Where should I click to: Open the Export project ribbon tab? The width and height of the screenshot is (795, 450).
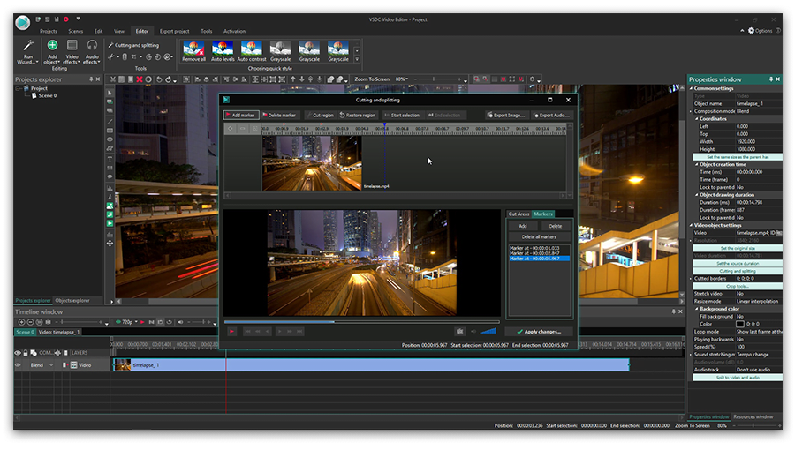coord(174,32)
